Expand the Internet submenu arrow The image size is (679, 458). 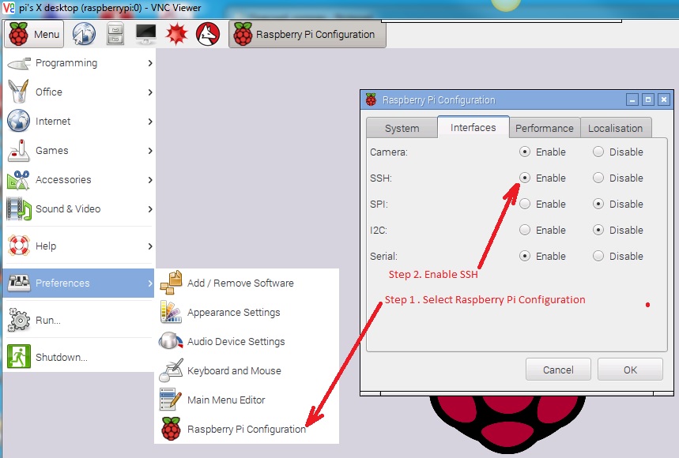(x=150, y=122)
